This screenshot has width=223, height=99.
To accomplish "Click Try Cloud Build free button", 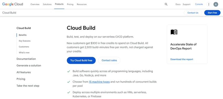I will [81, 60].
